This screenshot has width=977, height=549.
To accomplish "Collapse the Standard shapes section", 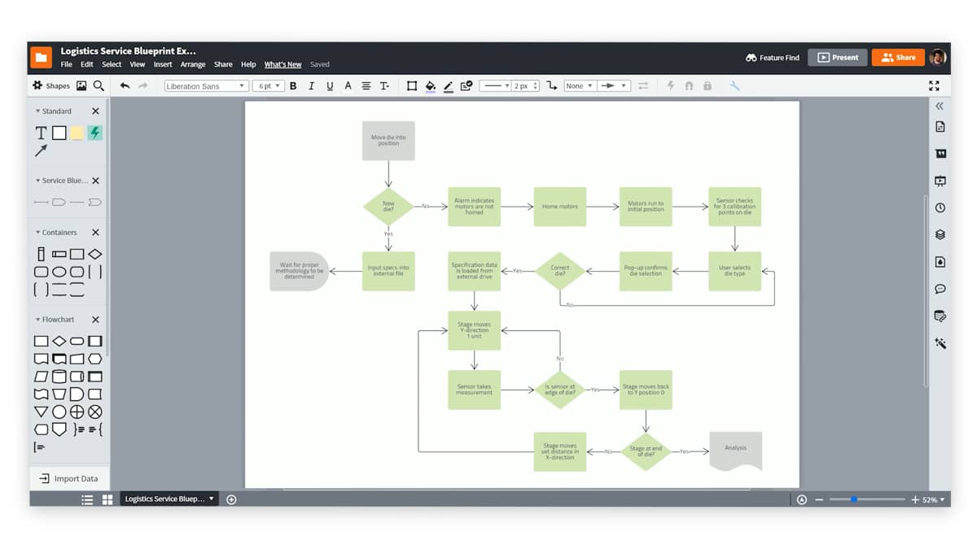I will [37, 111].
